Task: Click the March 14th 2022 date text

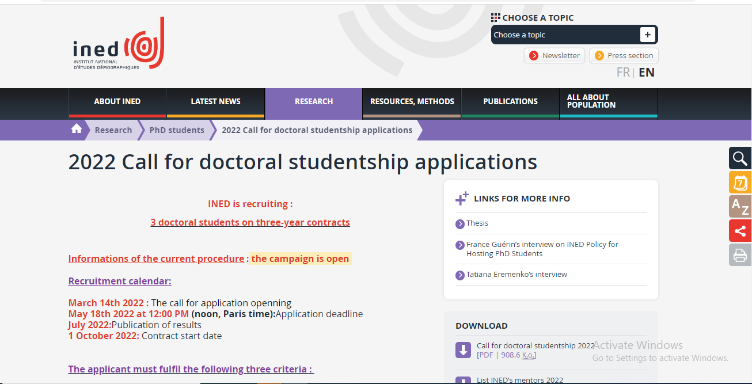Action: tap(109, 303)
